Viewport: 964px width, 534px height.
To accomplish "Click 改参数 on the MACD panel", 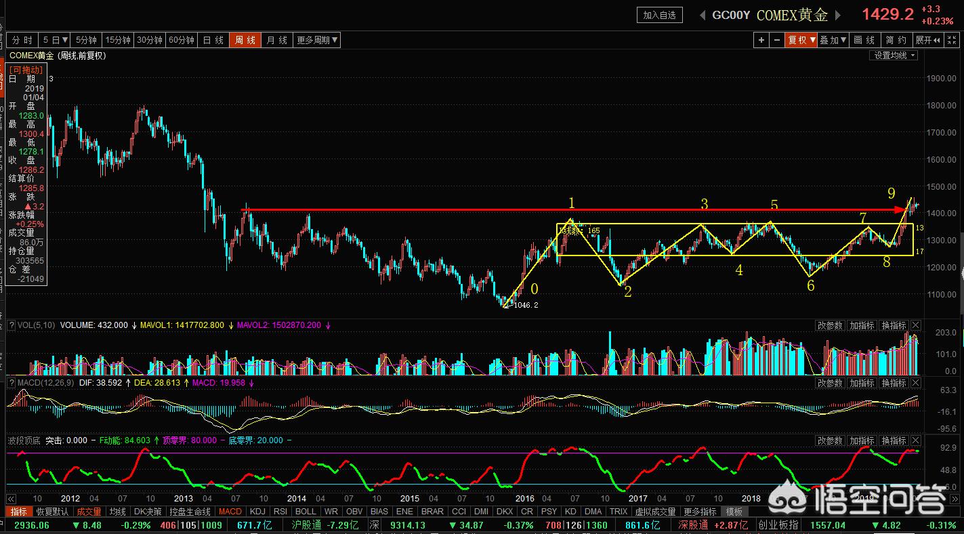I will 829,384.
